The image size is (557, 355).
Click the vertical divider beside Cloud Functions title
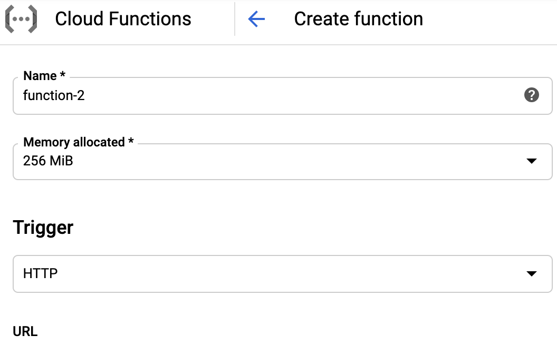[235, 19]
